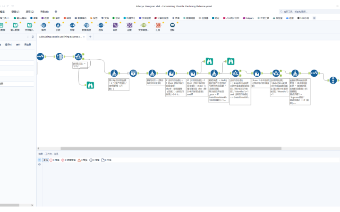Toggle the 0 错误 errors filter in results
The image size is (340, 212).
[x=54, y=160]
